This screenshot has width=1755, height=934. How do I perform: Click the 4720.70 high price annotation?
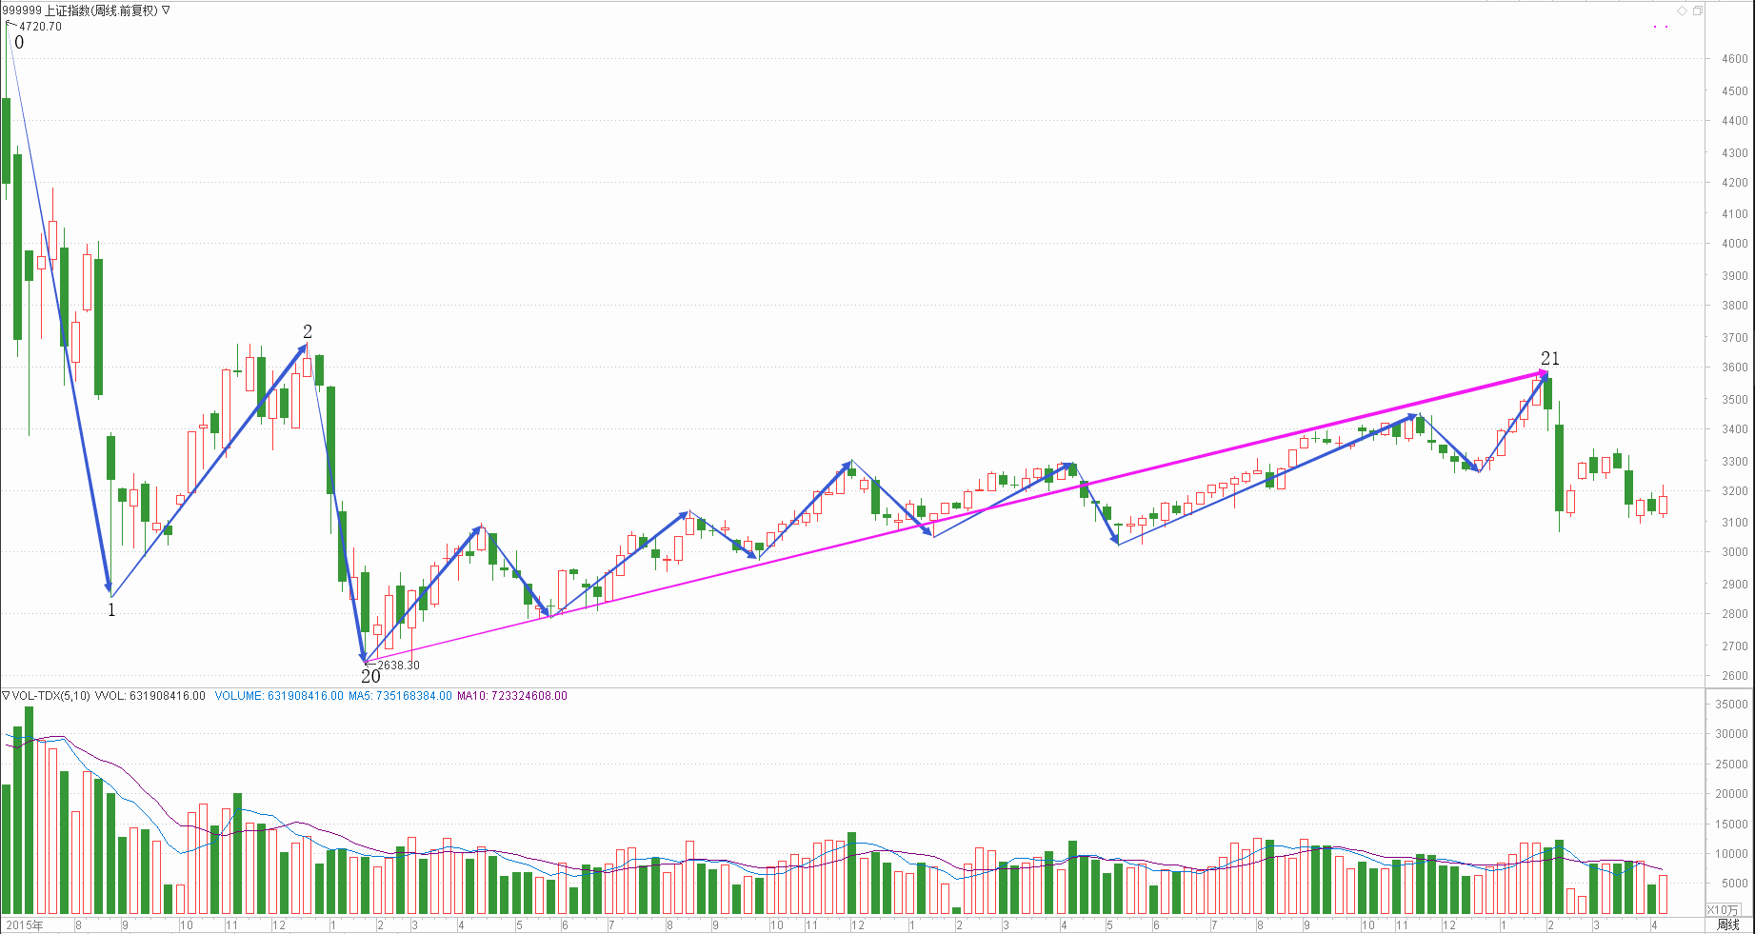(40, 27)
